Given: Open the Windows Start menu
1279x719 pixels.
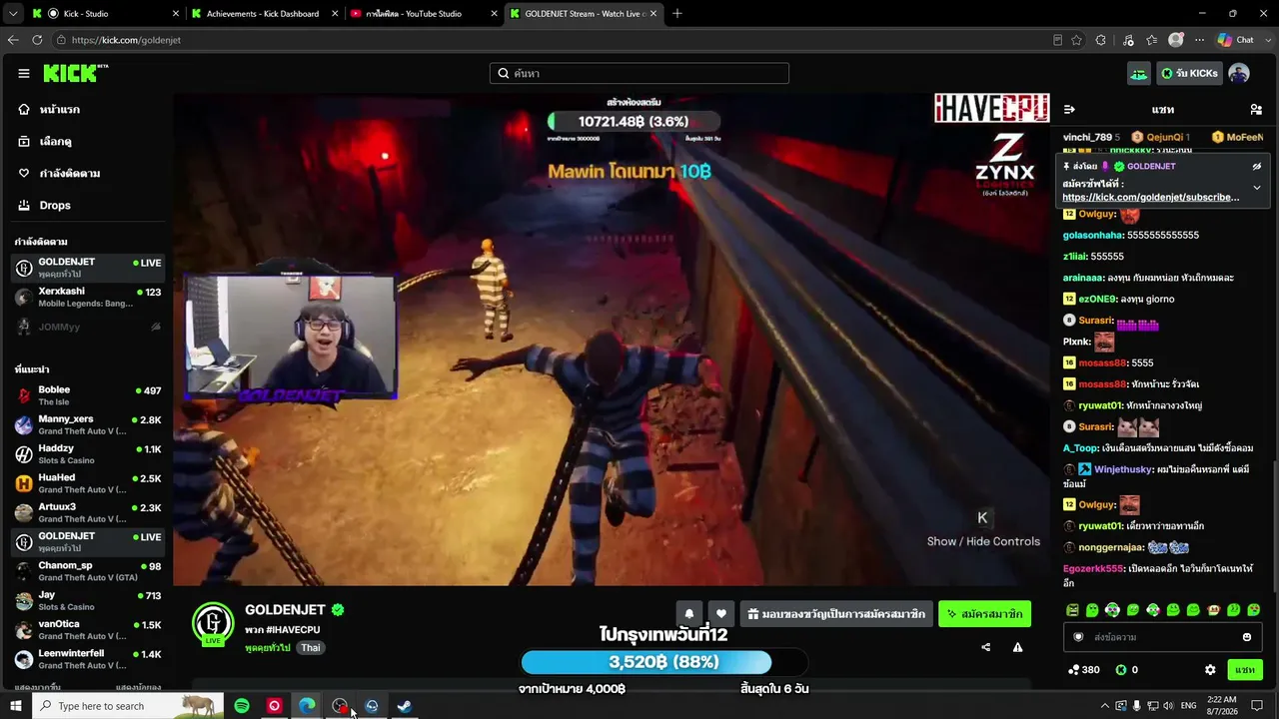Looking at the screenshot, I should [x=15, y=706].
